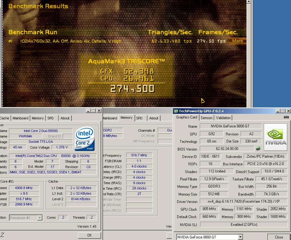Click the Command Rate 2T value
The image size is (291, 240).
139,194
